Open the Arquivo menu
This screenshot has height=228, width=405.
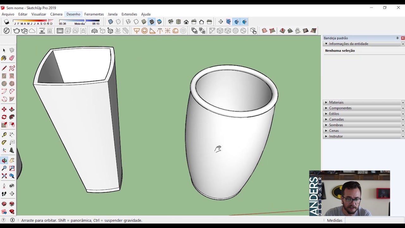coord(8,14)
